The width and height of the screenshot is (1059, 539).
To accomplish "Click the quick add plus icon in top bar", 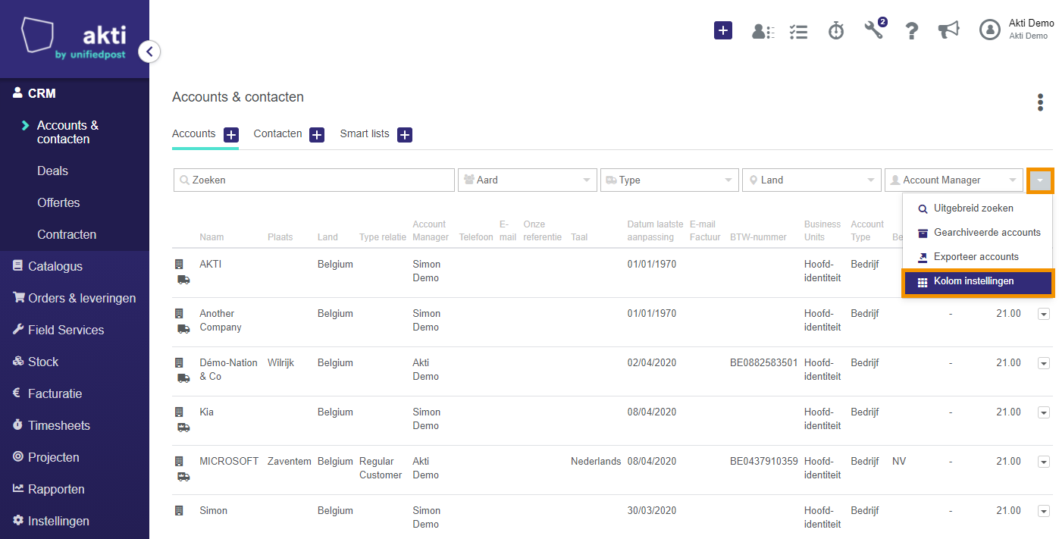I will coord(722,30).
